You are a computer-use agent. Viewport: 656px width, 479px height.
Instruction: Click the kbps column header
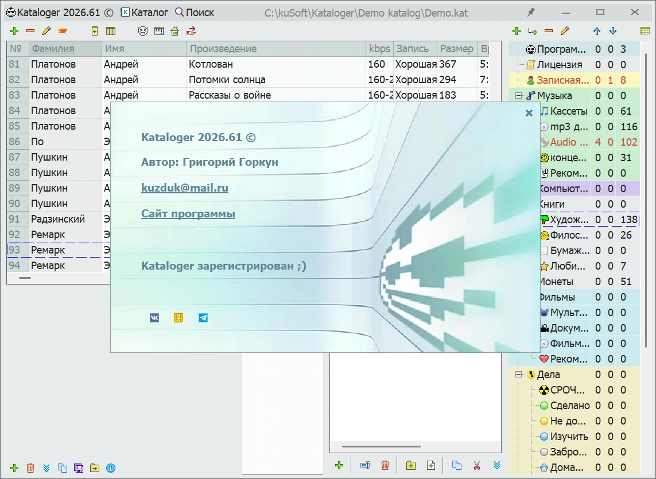[379, 49]
